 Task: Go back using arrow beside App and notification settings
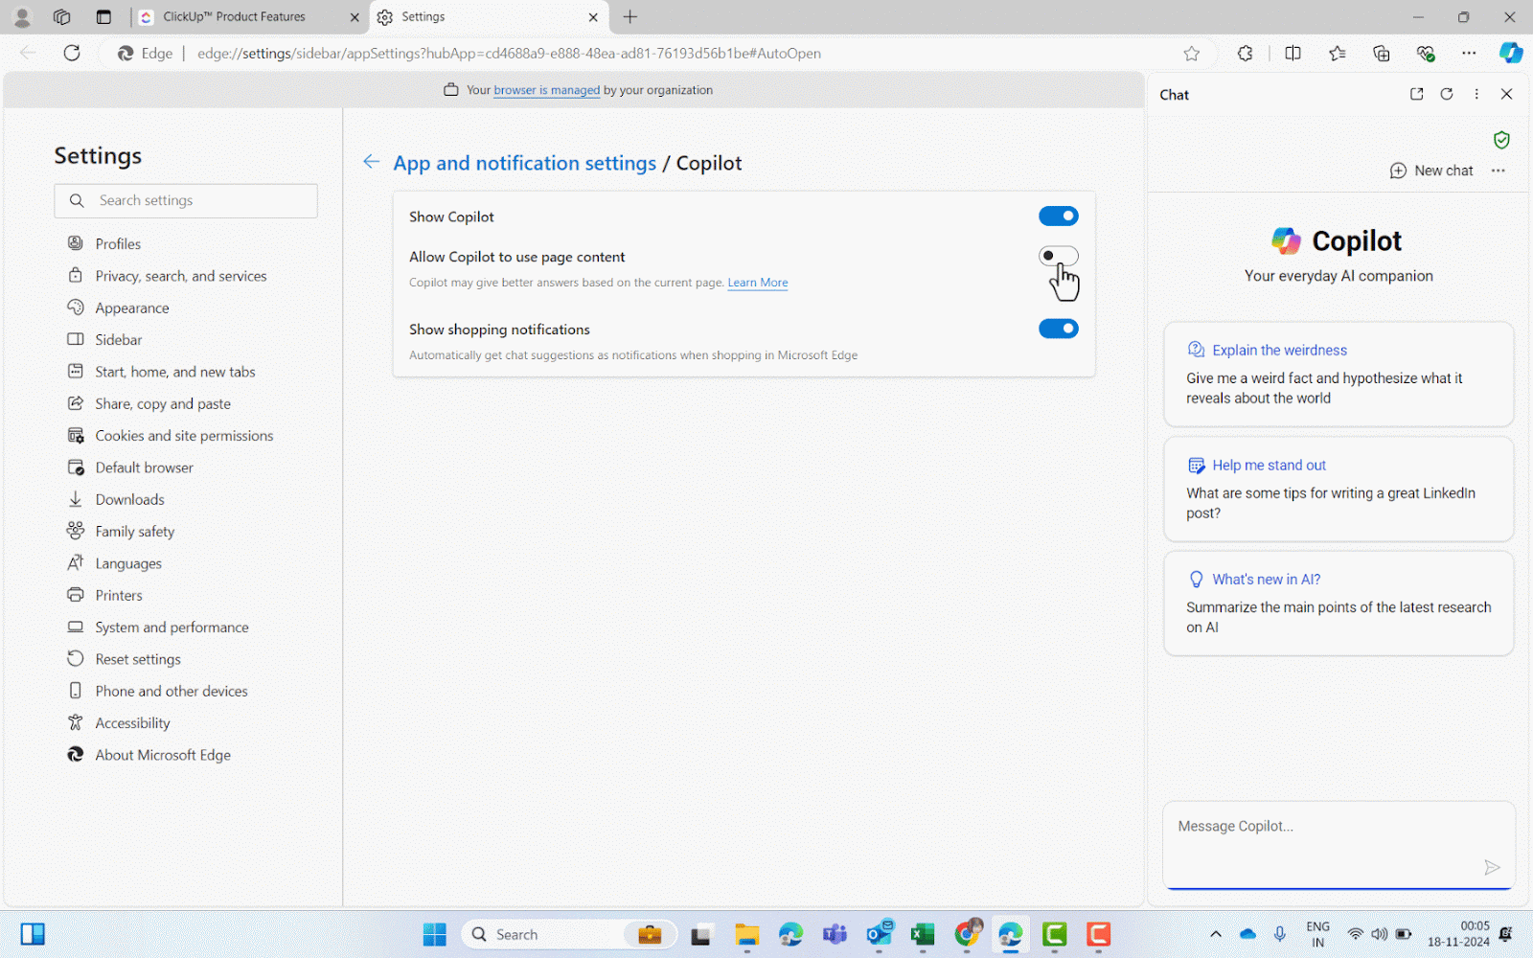click(x=371, y=162)
